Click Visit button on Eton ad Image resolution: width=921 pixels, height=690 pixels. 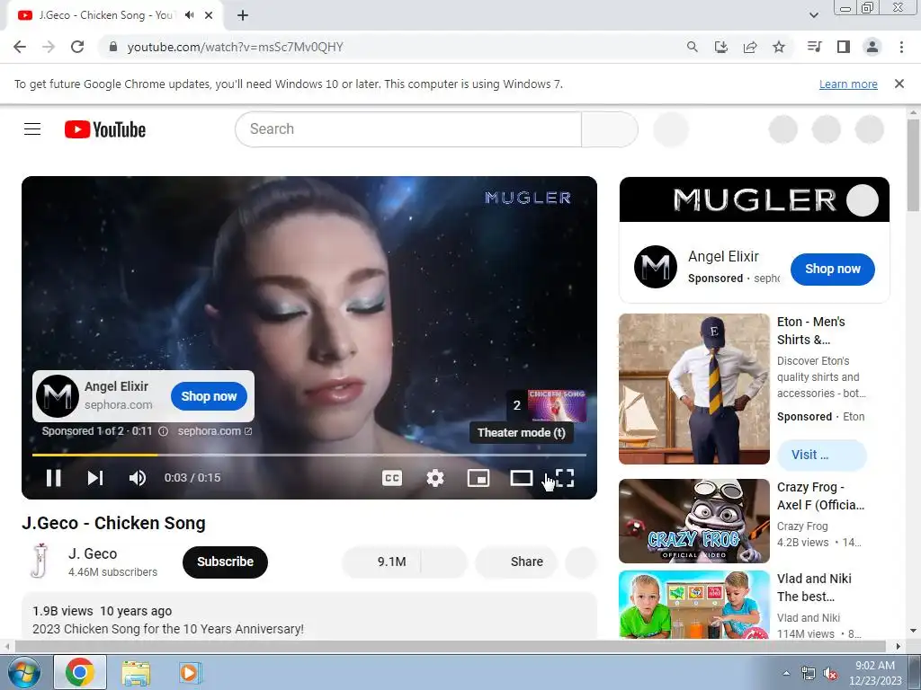(x=822, y=455)
